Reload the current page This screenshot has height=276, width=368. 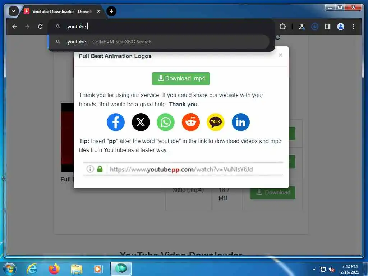coord(40,27)
